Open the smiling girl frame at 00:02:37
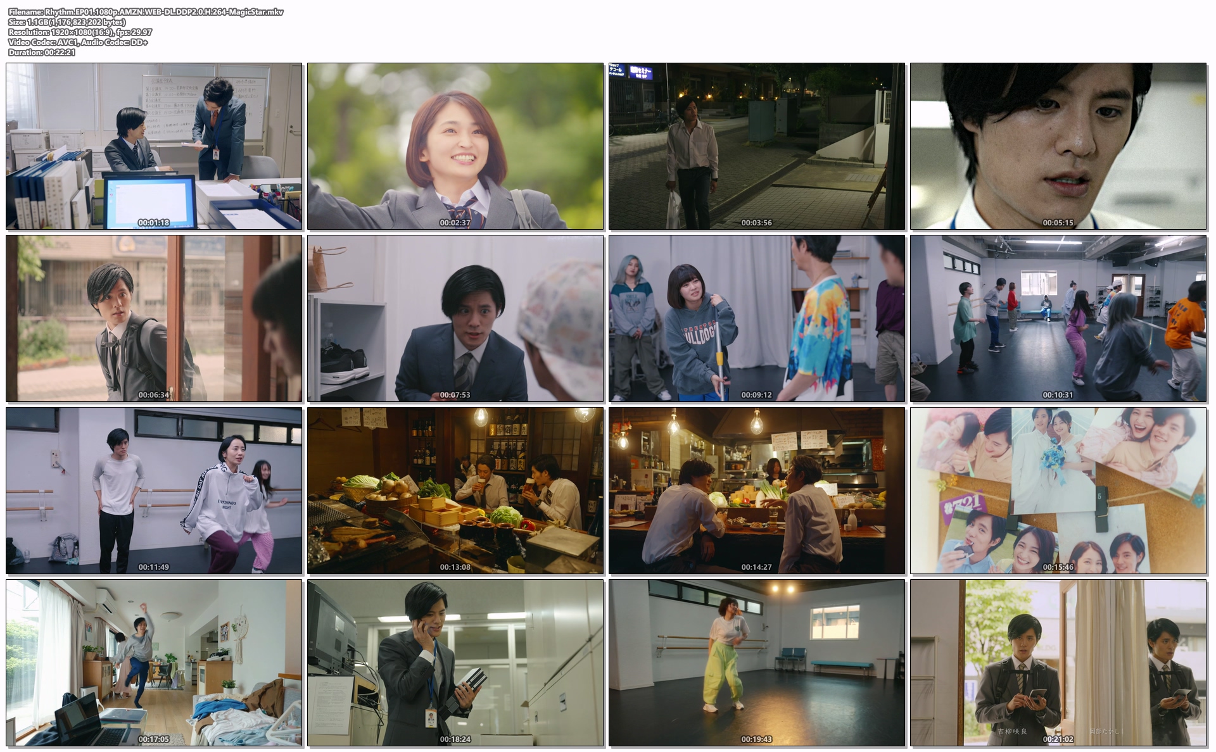This screenshot has width=1216, height=752. 455,146
